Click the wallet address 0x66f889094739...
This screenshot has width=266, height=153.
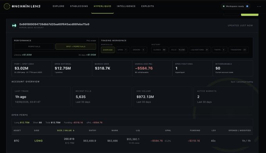point(54,24)
